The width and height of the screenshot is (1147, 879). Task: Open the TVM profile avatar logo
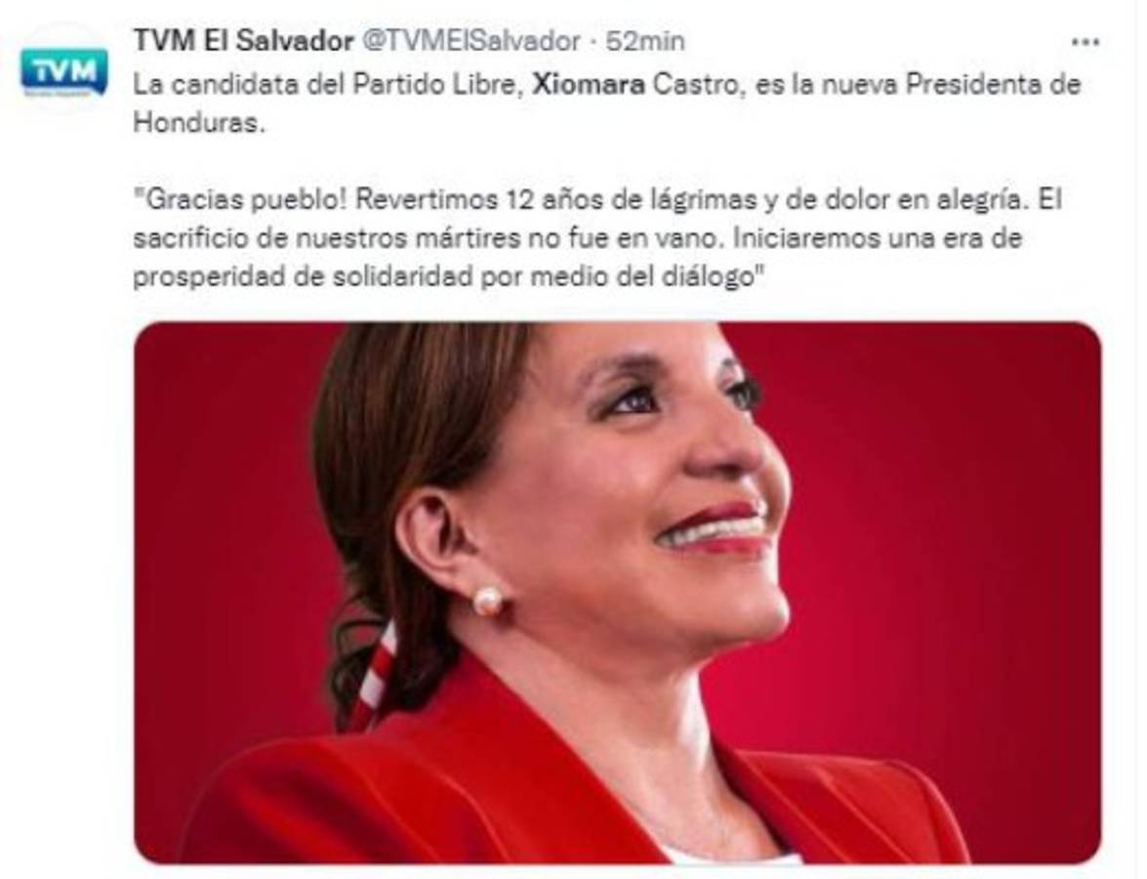point(63,72)
